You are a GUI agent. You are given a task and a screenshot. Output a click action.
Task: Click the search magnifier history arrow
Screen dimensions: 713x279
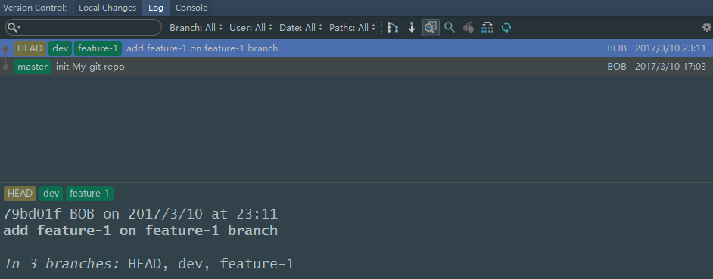[x=14, y=28]
